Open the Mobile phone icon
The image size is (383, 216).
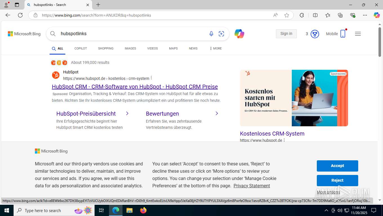(343, 34)
